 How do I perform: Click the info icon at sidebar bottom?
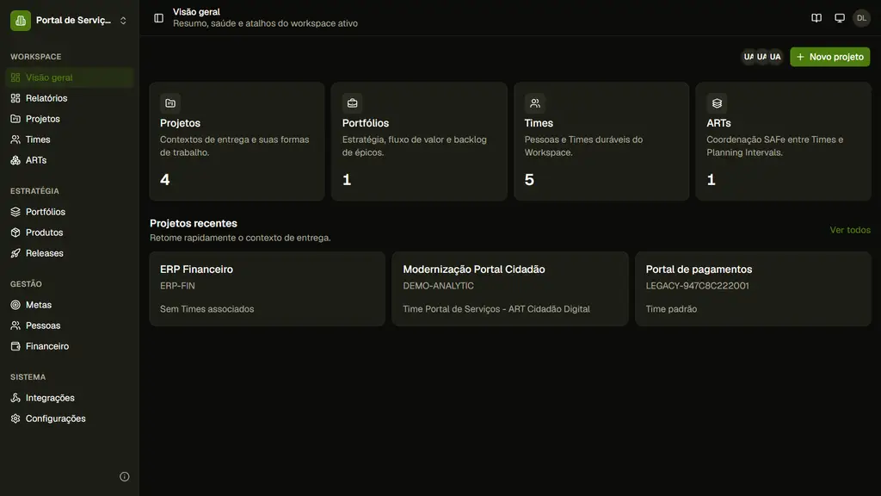[124, 477]
